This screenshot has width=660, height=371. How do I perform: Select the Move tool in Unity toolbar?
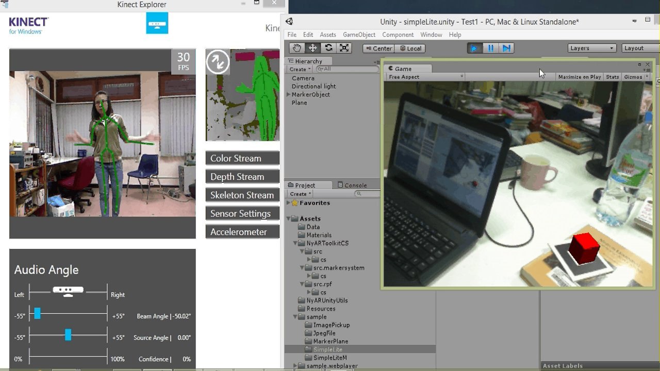(x=312, y=48)
